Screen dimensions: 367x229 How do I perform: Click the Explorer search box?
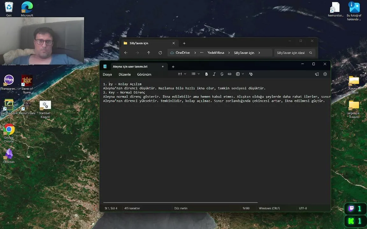(x=294, y=53)
